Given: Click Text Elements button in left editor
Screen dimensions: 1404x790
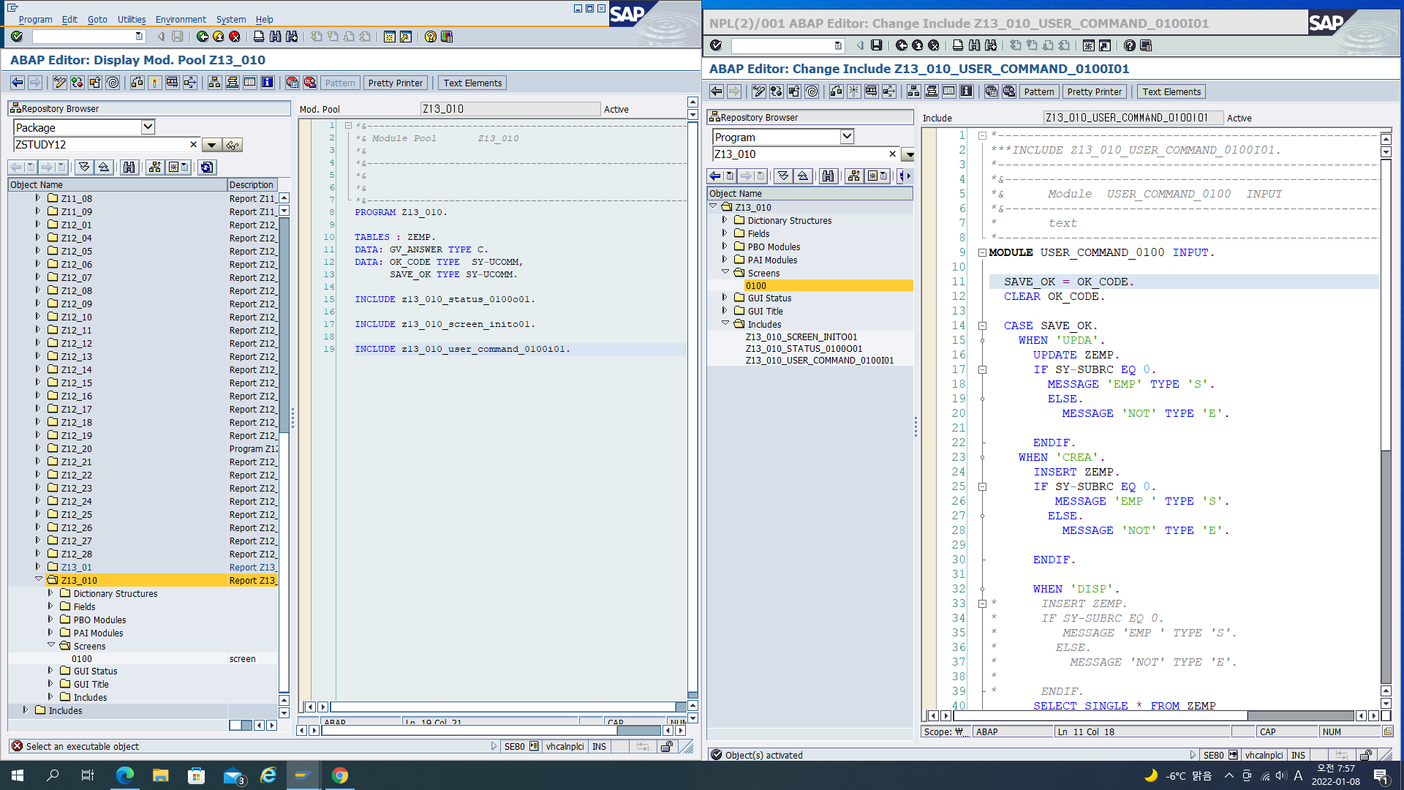Looking at the screenshot, I should point(472,83).
